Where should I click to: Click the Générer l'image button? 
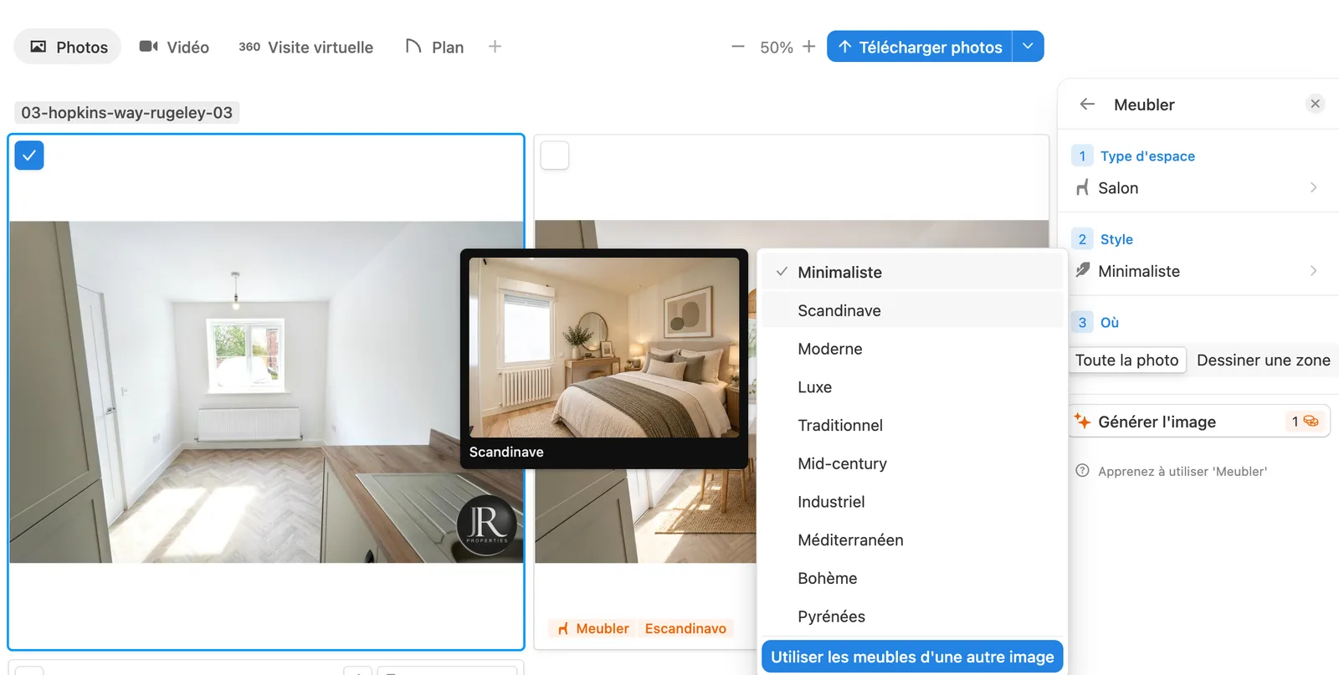click(x=1199, y=422)
